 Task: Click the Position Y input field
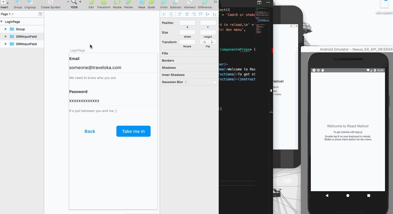click(x=208, y=23)
